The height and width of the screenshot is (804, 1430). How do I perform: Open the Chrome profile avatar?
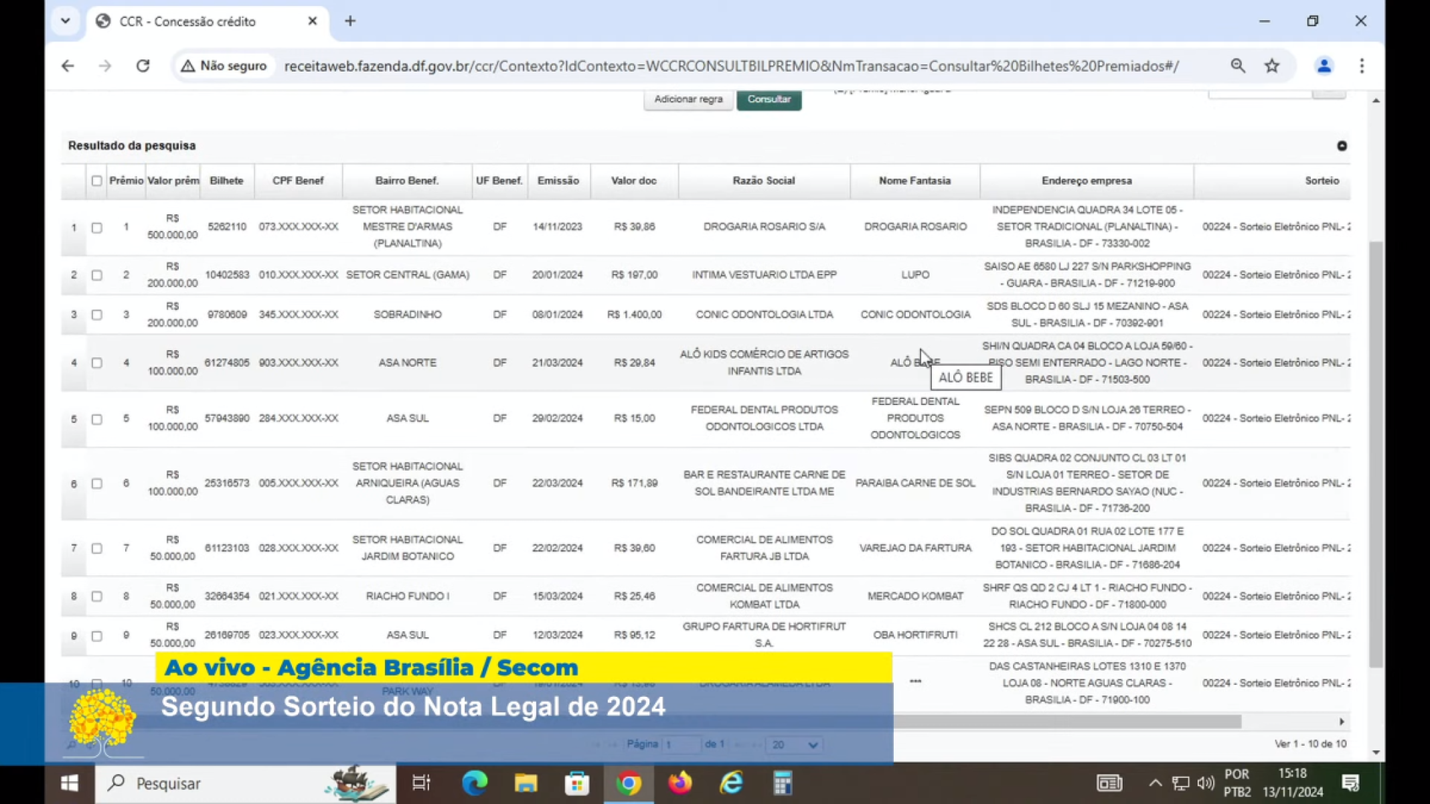click(x=1324, y=66)
